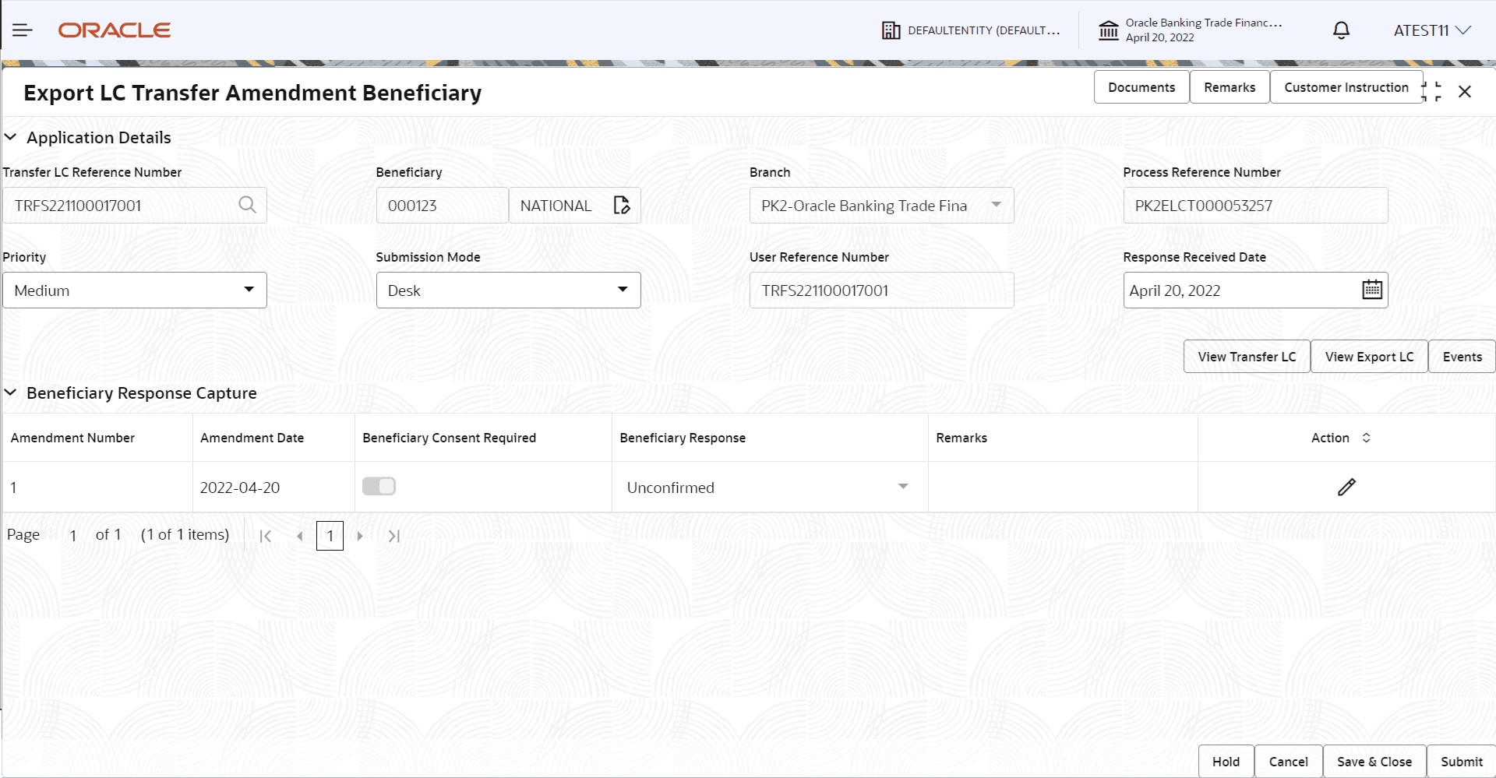Click Save & Close
Image resolution: width=1496 pixels, height=778 pixels.
point(1374,762)
